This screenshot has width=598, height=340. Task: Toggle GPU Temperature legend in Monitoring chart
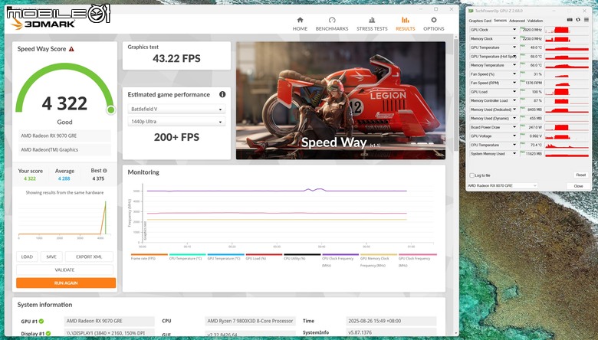225,257
